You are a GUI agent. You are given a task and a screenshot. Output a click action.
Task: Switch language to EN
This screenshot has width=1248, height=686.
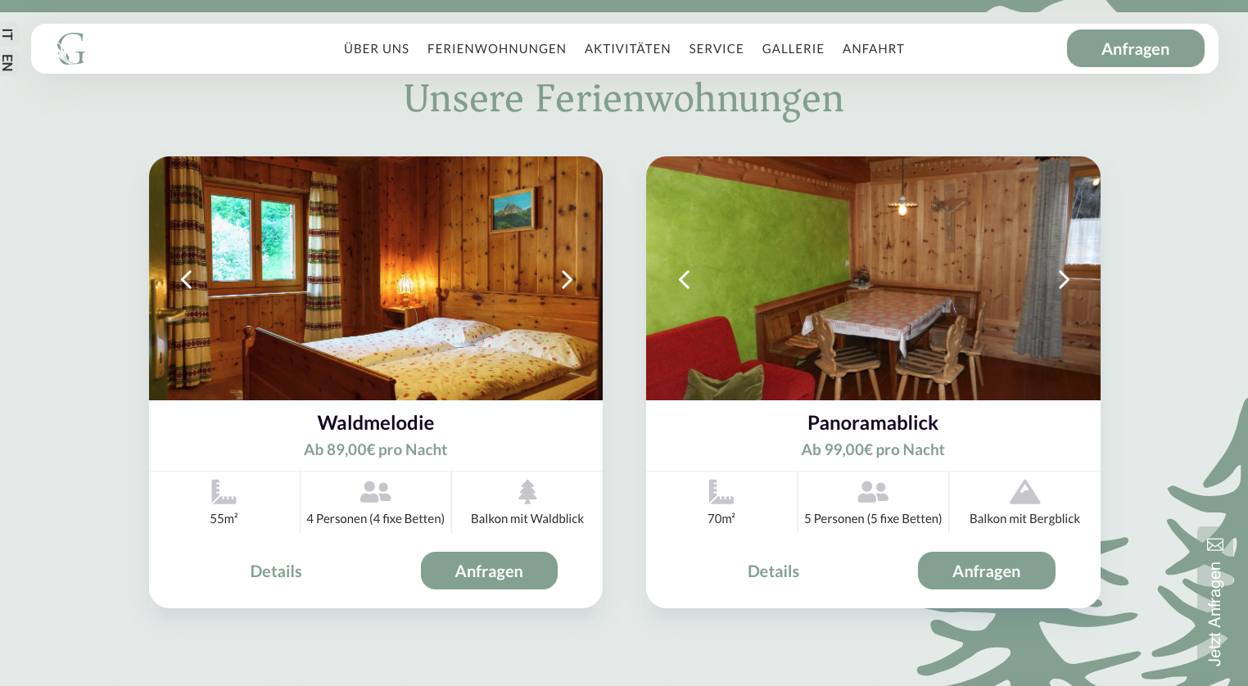[7, 62]
